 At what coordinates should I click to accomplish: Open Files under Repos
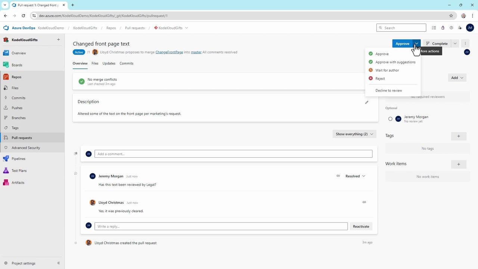click(x=32, y=88)
